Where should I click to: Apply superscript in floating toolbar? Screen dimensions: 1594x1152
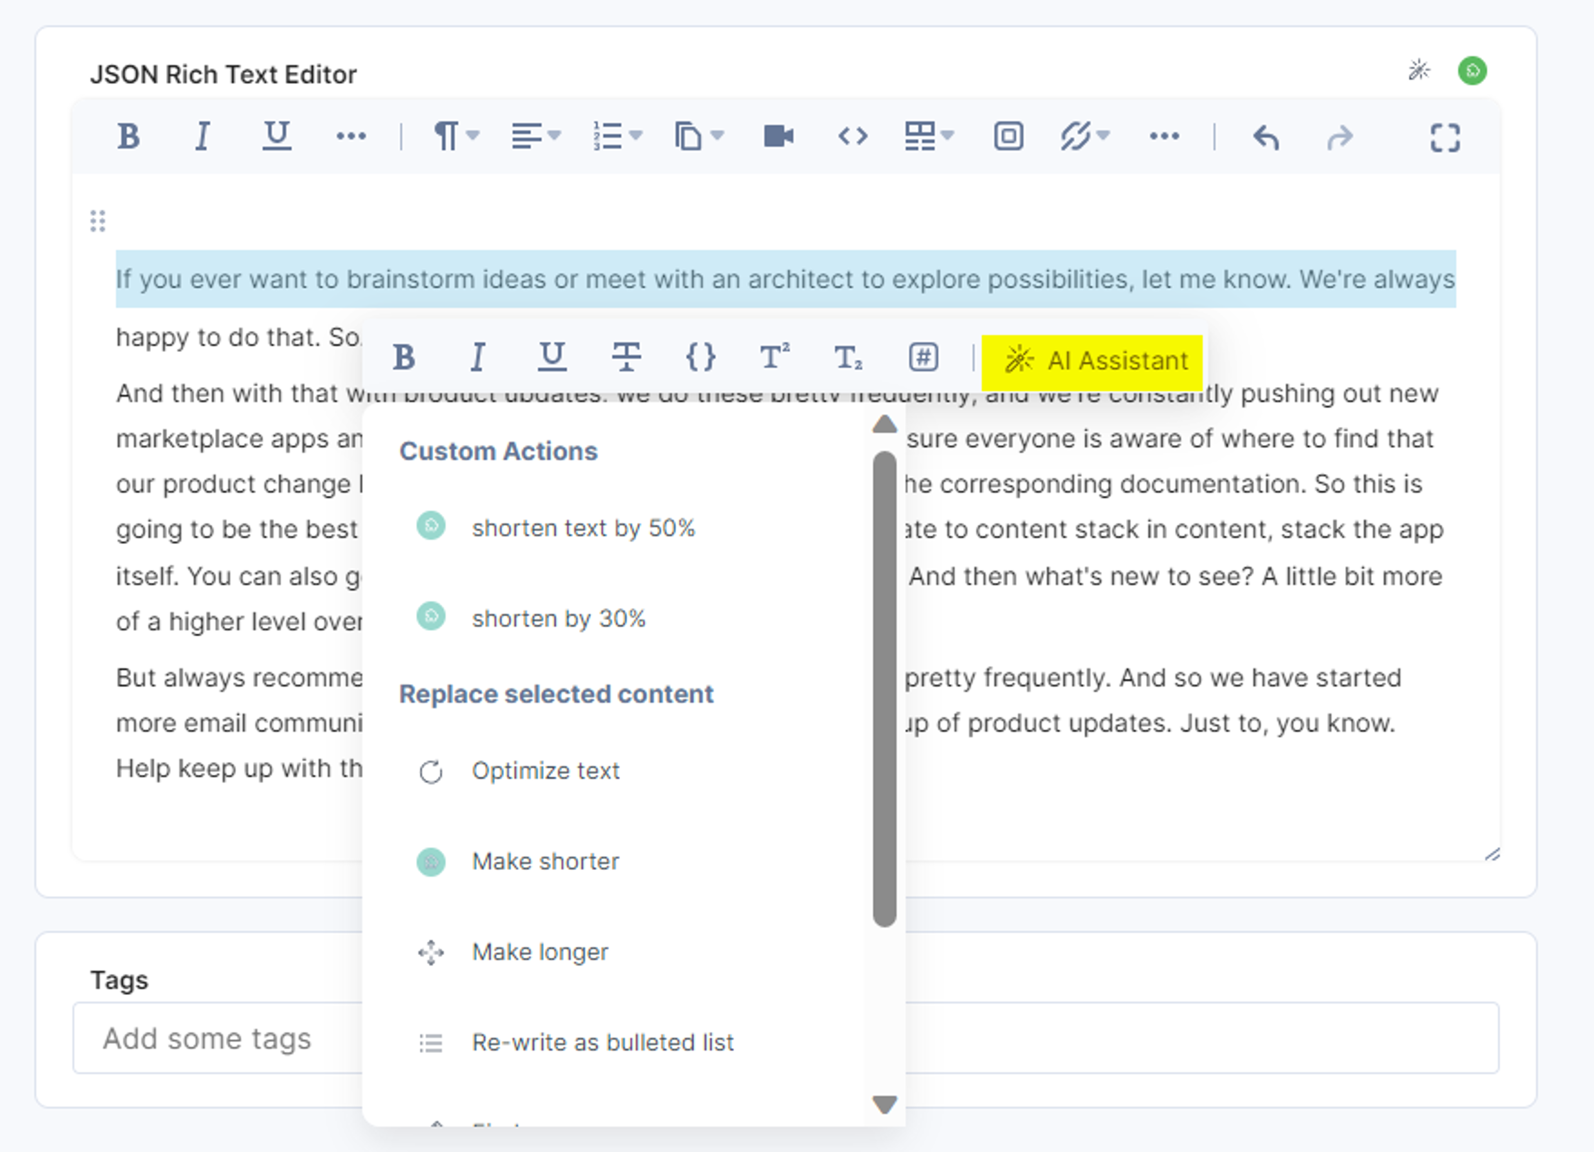pyautogui.click(x=775, y=356)
